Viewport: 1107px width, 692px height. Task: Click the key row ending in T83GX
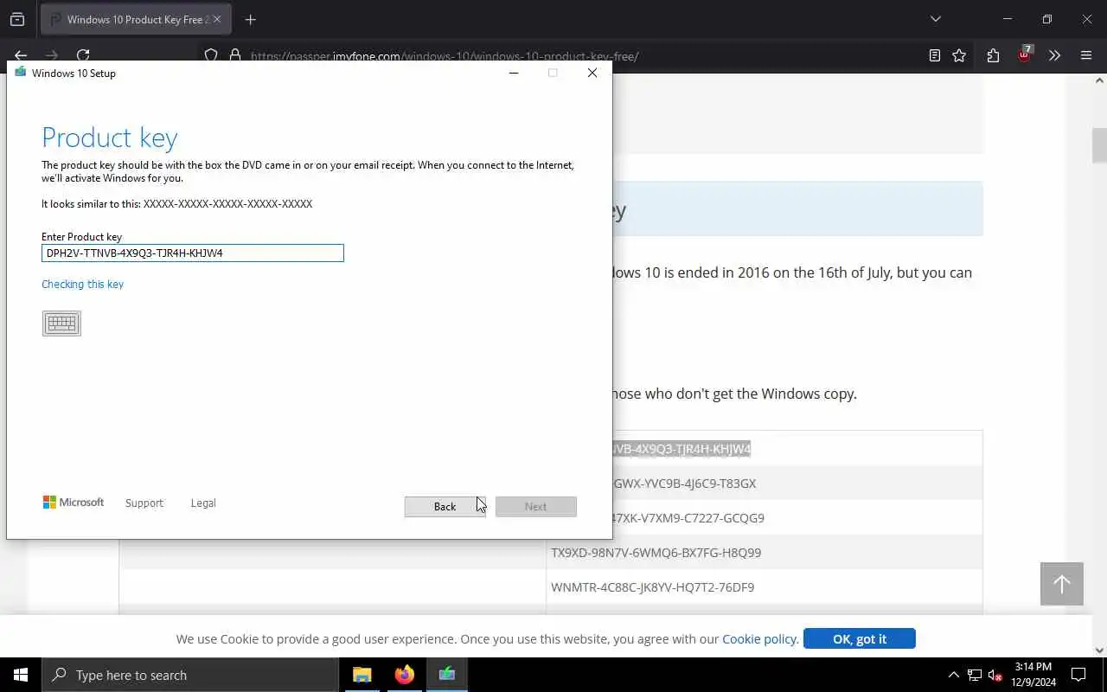[x=684, y=483]
